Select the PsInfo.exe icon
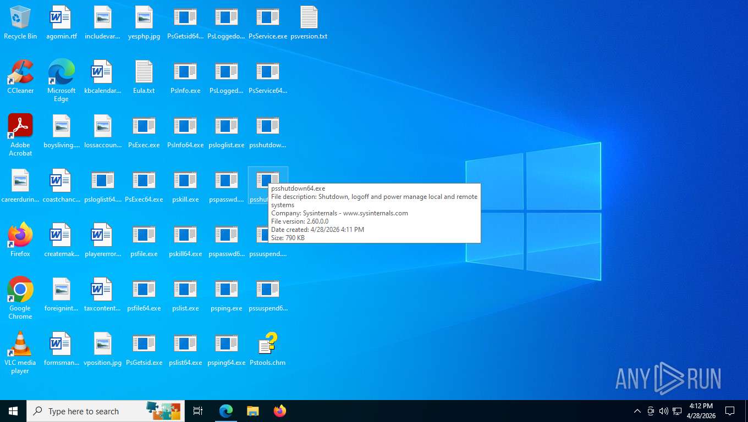The image size is (748, 422). 185,77
